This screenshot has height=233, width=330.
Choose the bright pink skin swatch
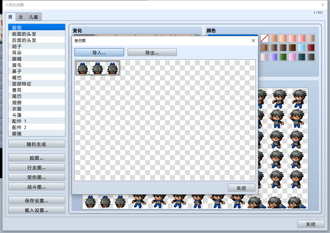point(302,38)
